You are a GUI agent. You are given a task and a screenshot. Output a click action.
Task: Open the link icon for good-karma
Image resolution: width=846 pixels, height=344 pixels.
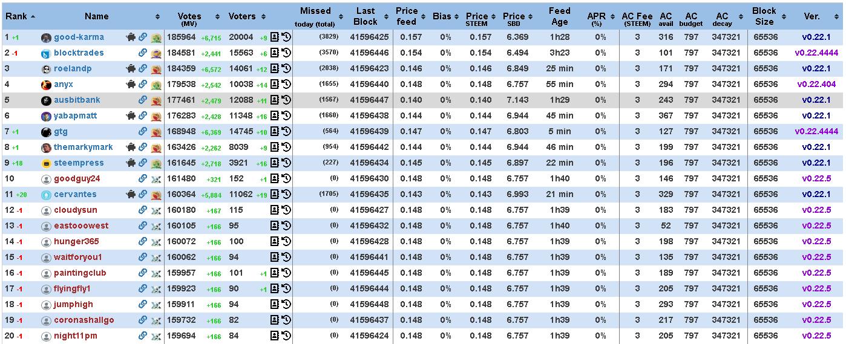point(143,37)
